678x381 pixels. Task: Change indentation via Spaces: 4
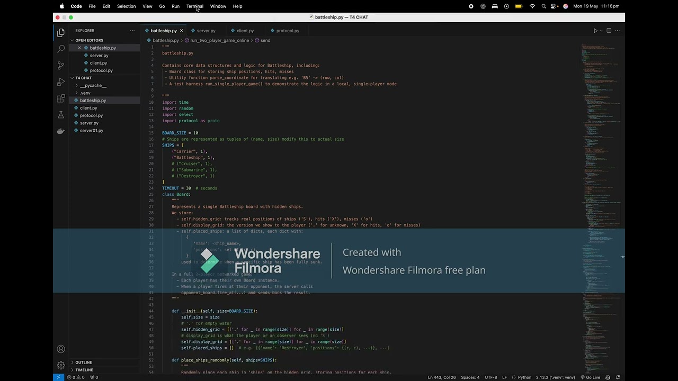click(470, 377)
